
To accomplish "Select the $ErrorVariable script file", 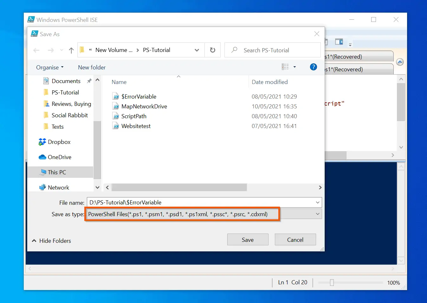I will [x=139, y=97].
